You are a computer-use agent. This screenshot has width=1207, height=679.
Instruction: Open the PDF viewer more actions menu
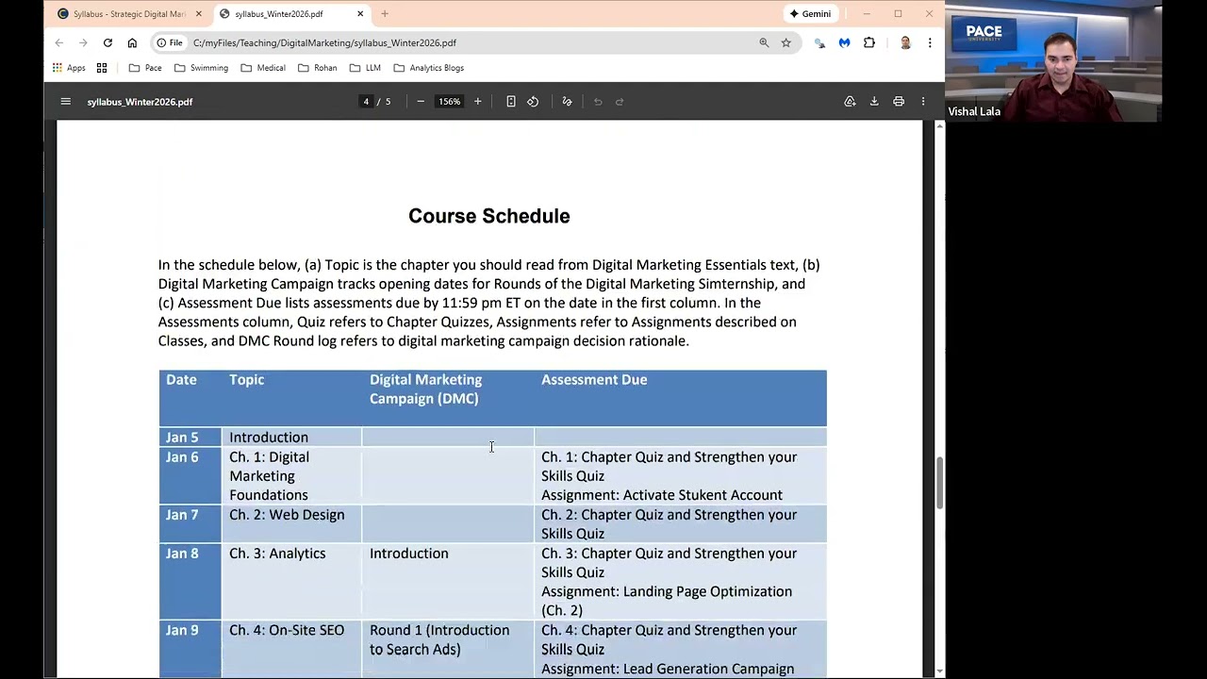click(923, 102)
